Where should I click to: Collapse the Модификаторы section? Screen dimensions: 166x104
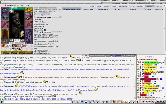[x=35, y=32]
